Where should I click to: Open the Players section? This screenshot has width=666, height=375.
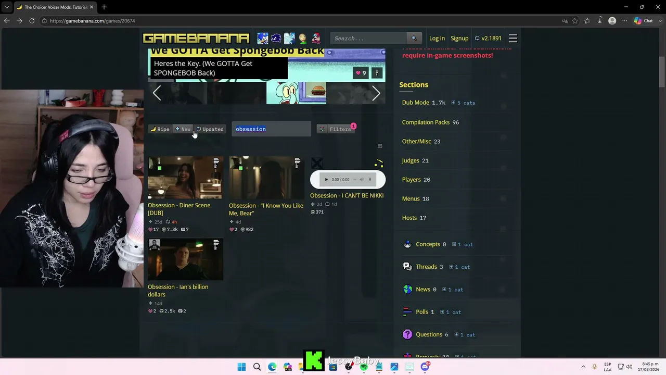click(411, 180)
